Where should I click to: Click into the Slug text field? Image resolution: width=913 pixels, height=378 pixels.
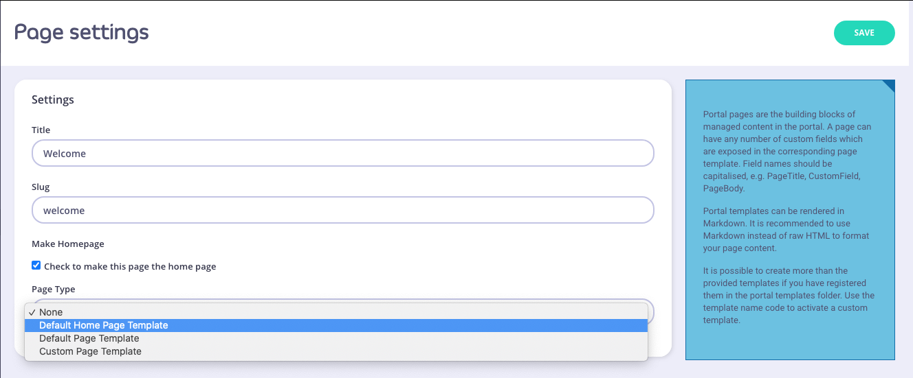coord(342,211)
